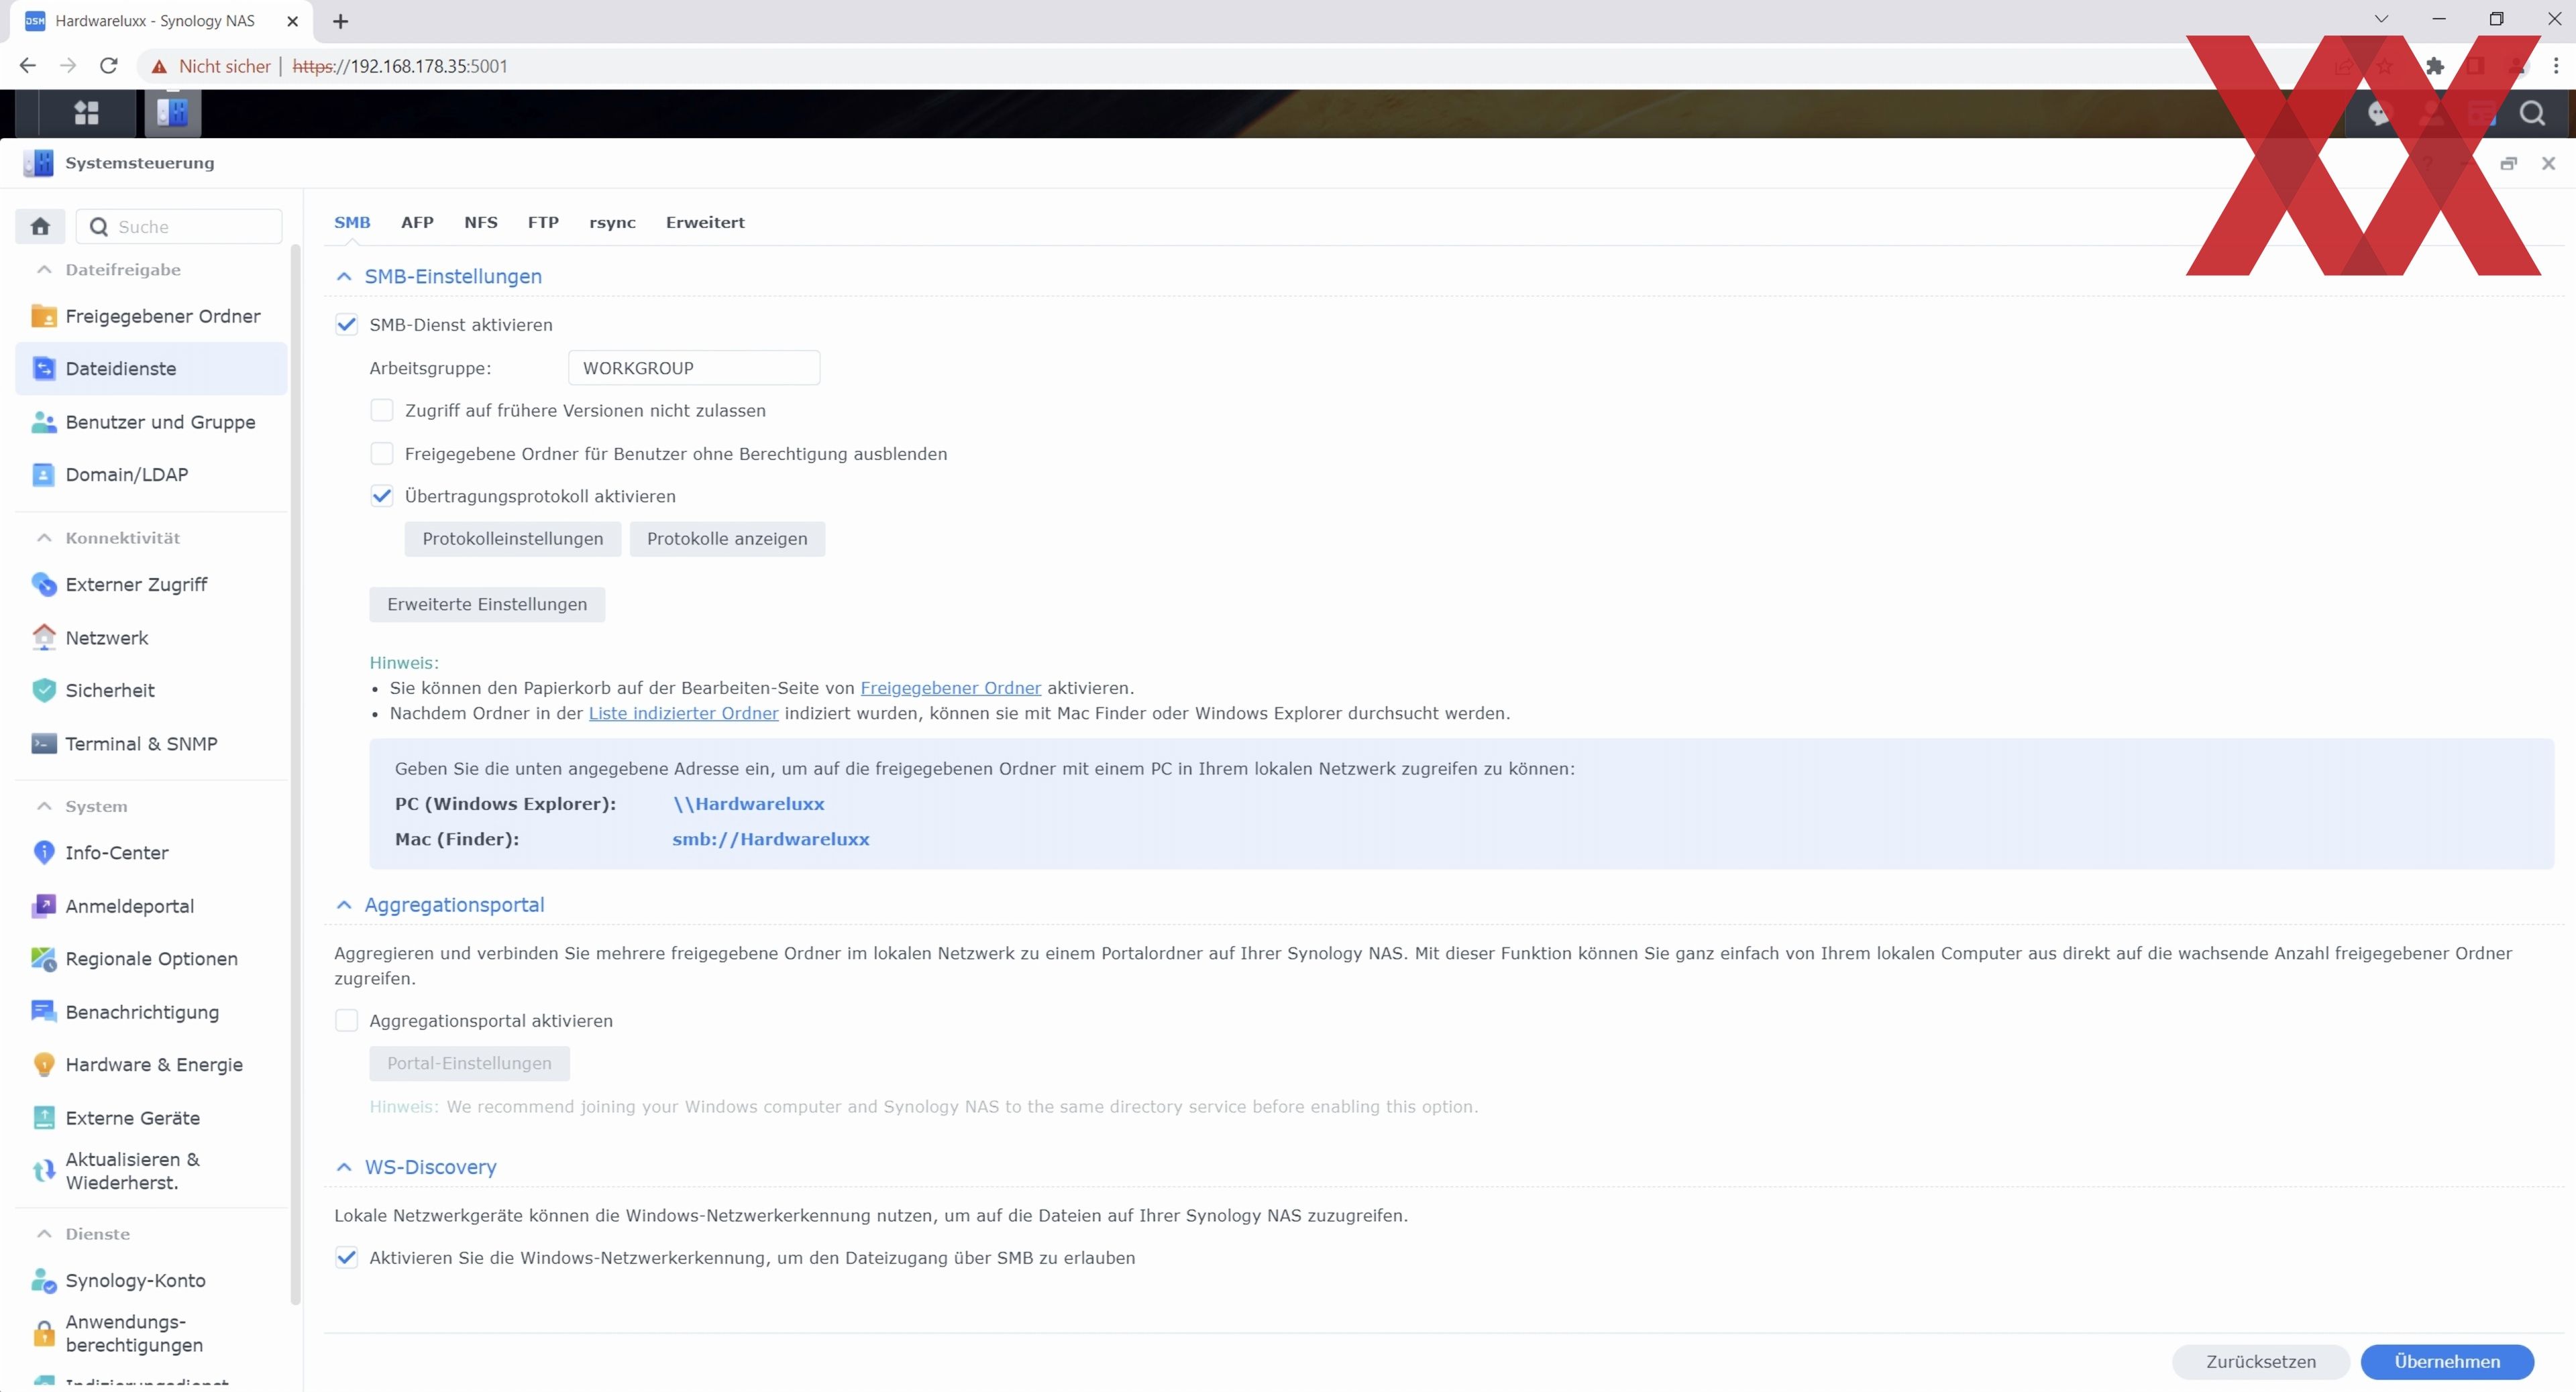Open the Chrome three-dot menu
Screen dimensions: 2576x1392
pos(2556,66)
